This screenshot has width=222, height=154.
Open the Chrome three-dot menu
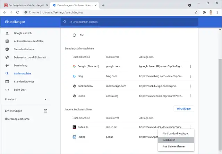(217, 12)
